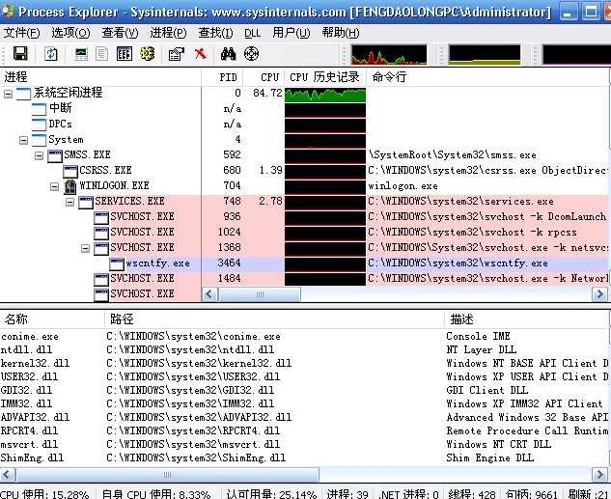Image resolution: width=611 pixels, height=499 pixels.
Task: Sort by the CPU column header
Action: point(264,77)
